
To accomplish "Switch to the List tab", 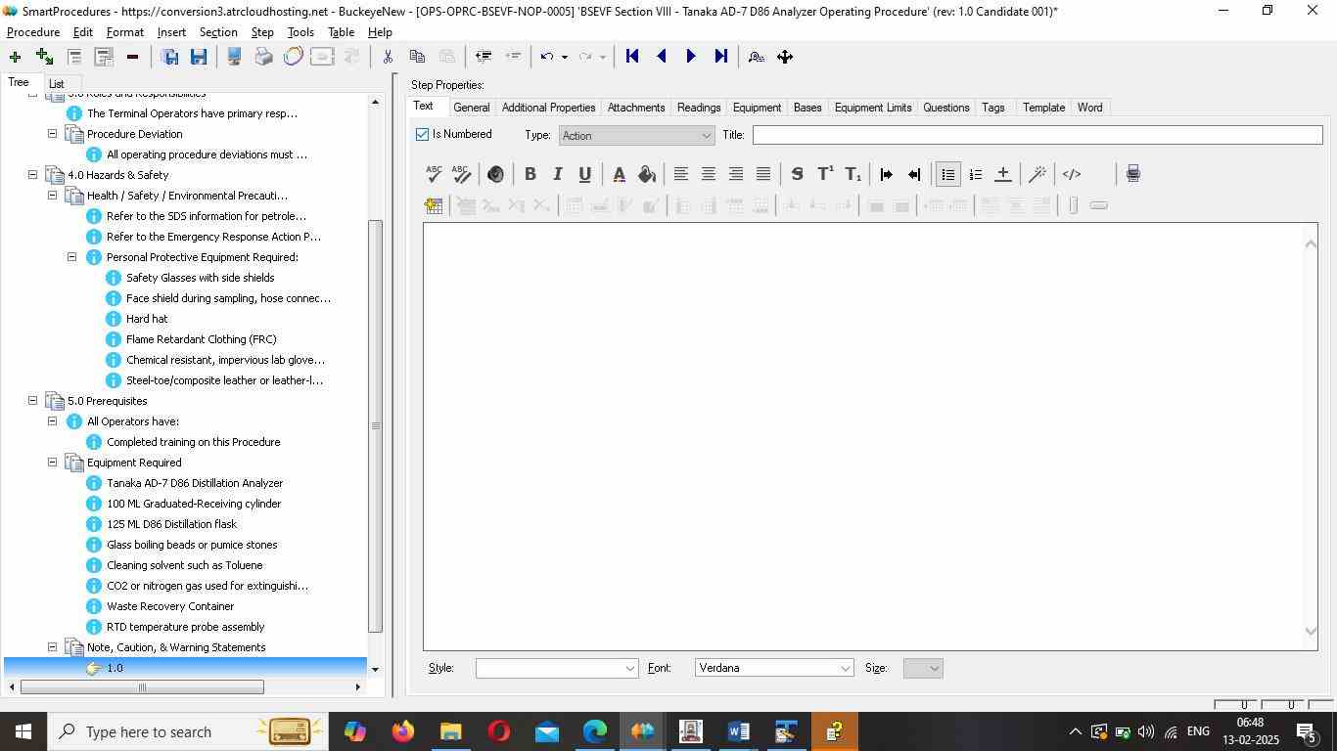I will (x=56, y=84).
